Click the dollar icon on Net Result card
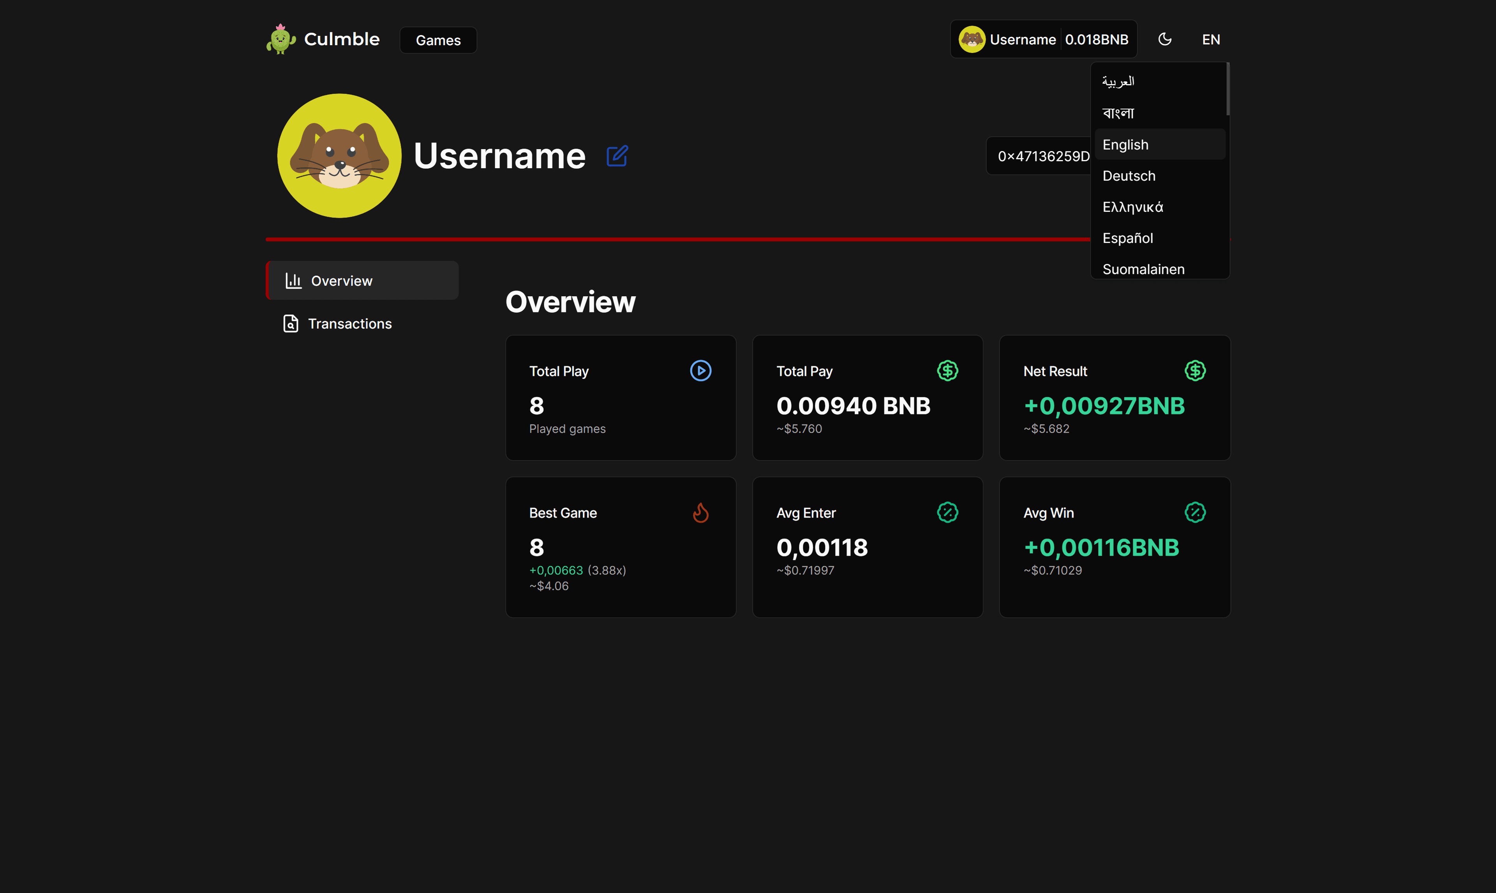1496x893 pixels. click(1194, 371)
